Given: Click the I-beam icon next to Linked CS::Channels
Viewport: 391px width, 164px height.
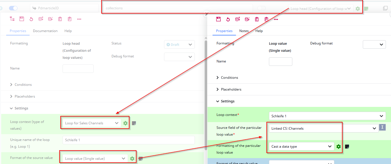Looking at the screenshot, I should 382,127.
